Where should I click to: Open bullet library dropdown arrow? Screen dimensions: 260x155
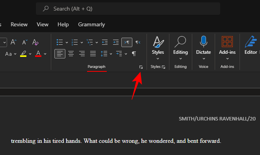point(67,42)
